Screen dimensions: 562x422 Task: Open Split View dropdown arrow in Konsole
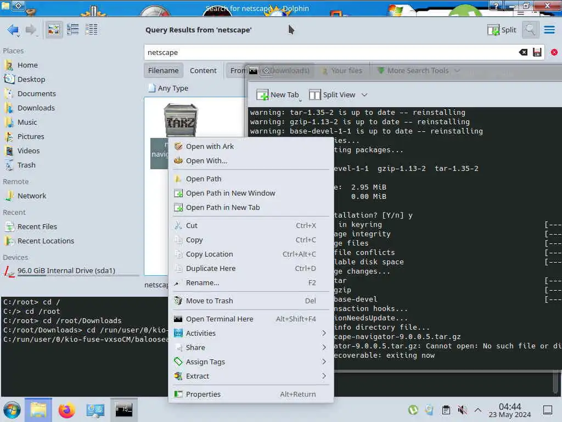(x=364, y=95)
